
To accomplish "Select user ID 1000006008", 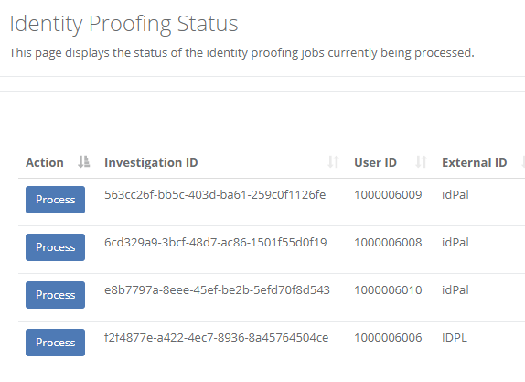I will [388, 243].
